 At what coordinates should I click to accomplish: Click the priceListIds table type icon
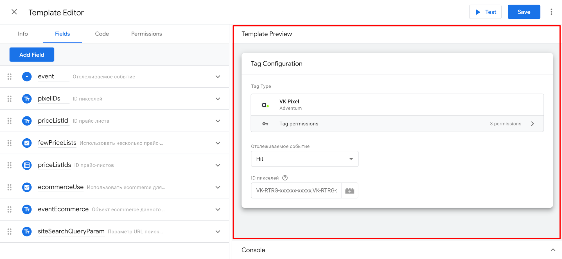coord(27,165)
